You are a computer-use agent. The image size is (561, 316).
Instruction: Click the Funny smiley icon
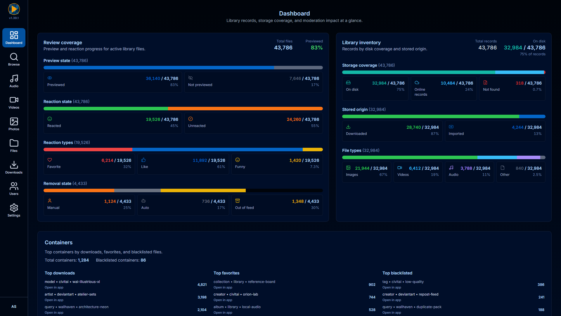tap(238, 160)
